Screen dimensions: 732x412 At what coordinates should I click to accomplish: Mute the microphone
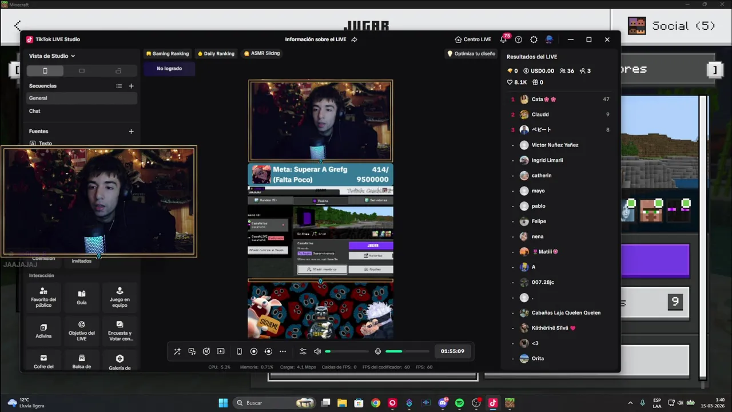coord(378,351)
